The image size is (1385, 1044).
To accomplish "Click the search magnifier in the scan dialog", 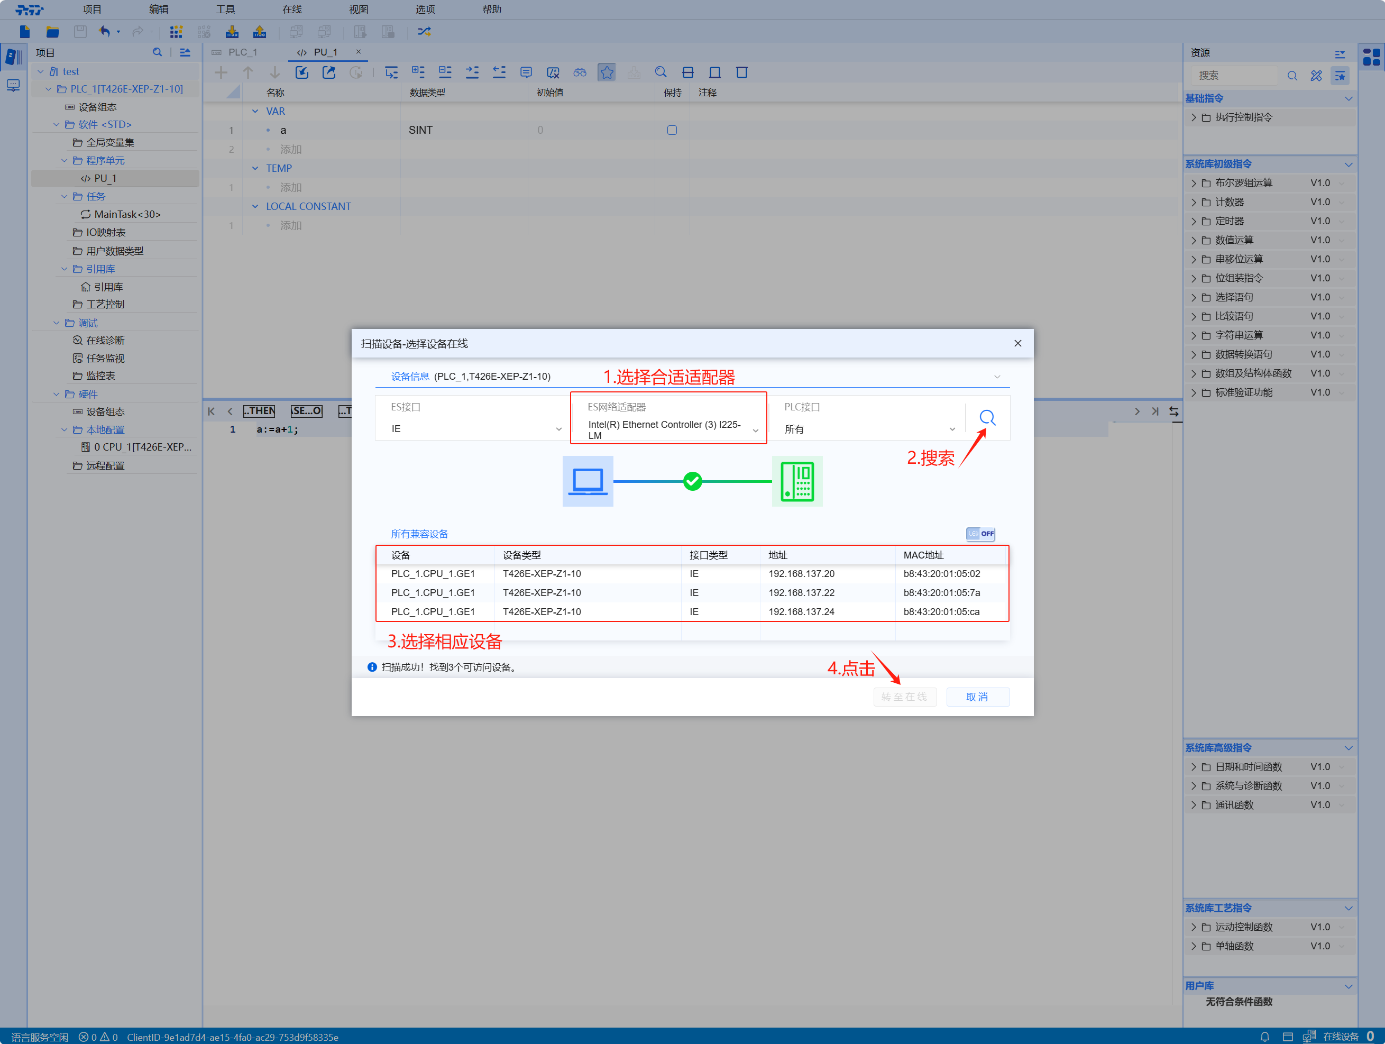I will (988, 417).
